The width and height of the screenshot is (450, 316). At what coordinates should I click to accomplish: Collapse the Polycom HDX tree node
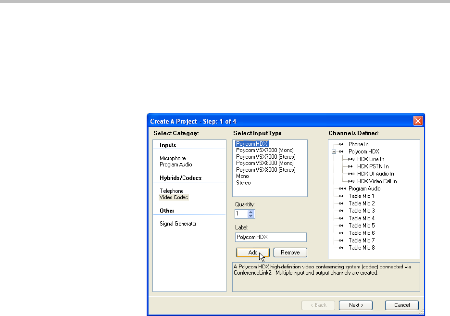click(x=334, y=152)
